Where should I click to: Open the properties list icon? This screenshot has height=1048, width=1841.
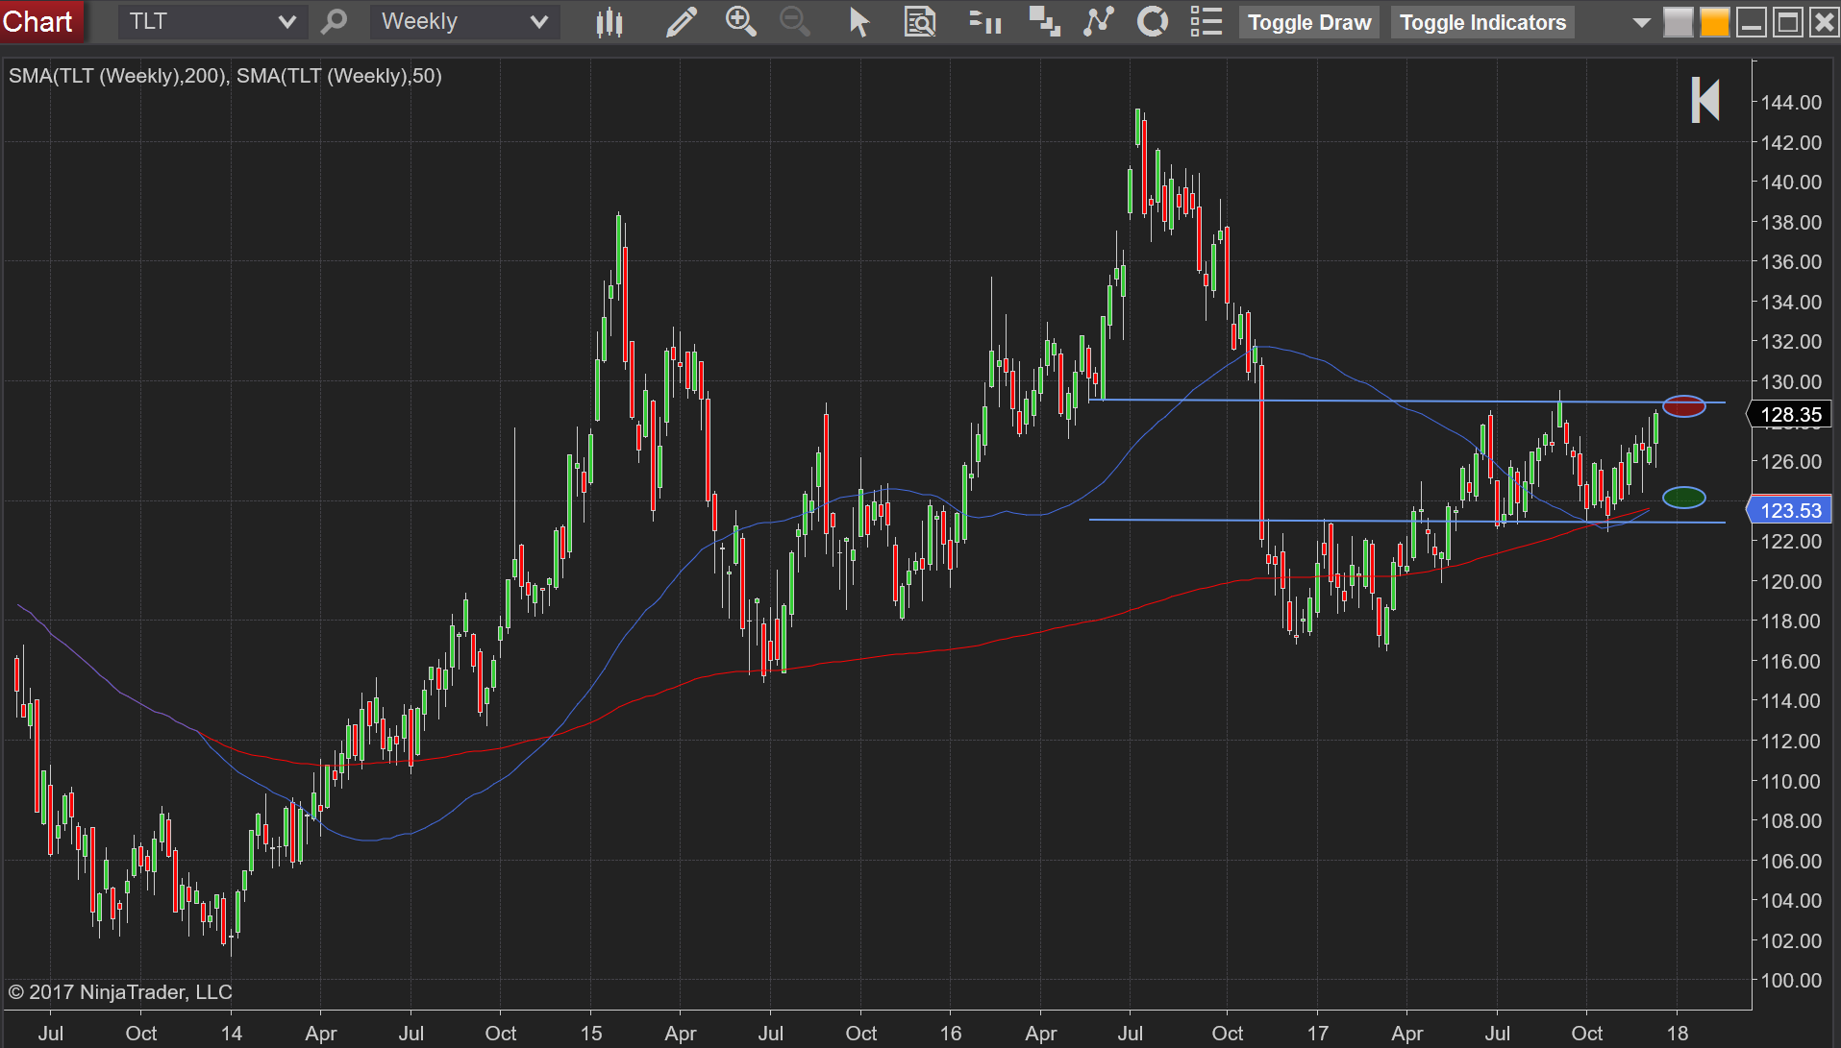coord(1206,21)
